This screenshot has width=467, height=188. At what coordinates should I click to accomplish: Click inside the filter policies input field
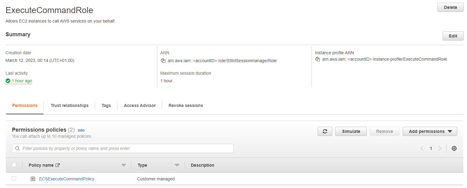(122, 148)
